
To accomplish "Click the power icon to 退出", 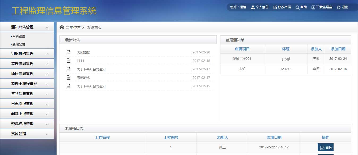I will (x=339, y=7).
